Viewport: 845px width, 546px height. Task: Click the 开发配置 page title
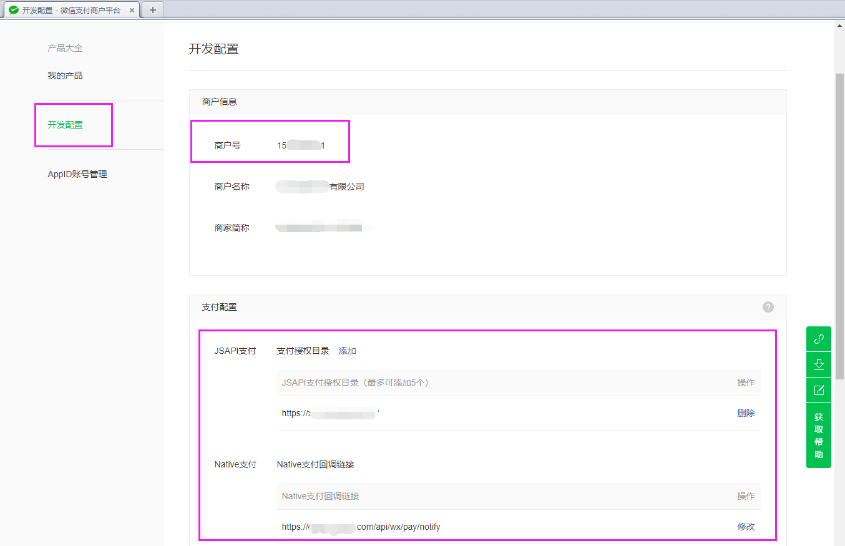click(214, 49)
